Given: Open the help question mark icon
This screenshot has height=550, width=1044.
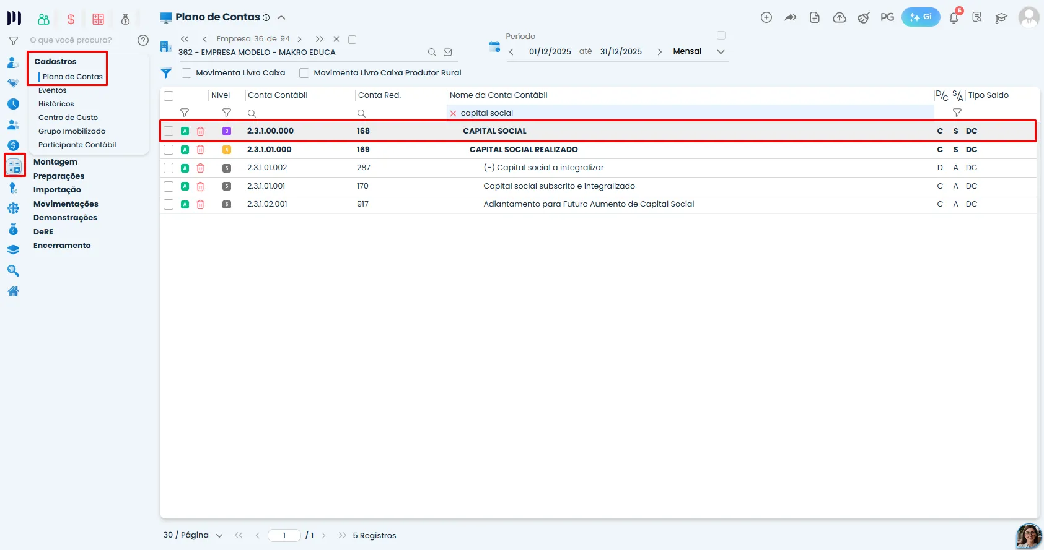Looking at the screenshot, I should pyautogui.click(x=143, y=40).
